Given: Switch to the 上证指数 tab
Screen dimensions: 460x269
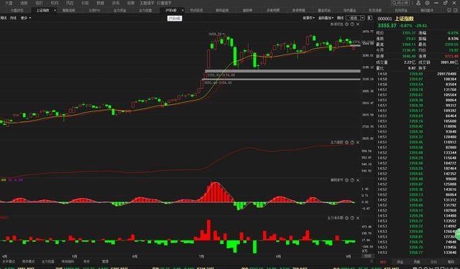Looking at the screenshot, I should pyautogui.click(x=43, y=10).
